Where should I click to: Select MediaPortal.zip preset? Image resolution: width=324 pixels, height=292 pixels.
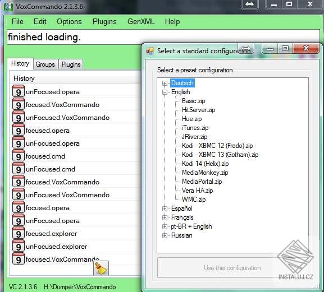[x=202, y=182]
